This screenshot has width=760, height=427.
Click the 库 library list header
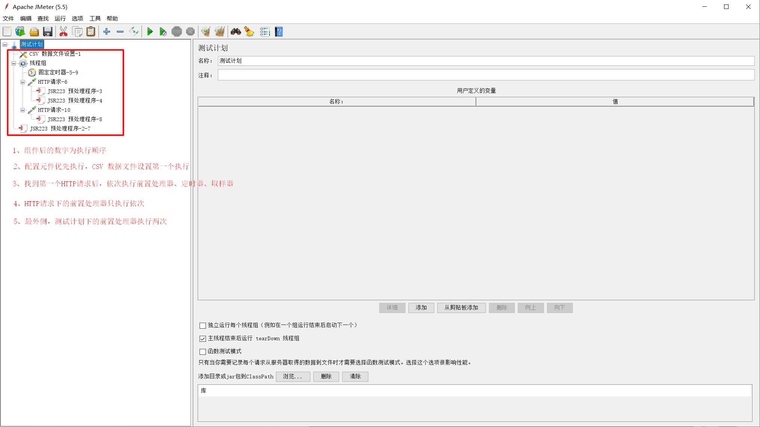pos(475,391)
